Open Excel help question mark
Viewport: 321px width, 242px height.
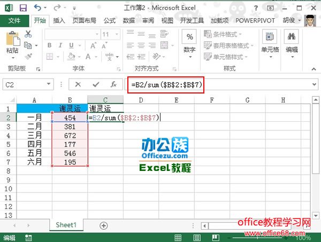256,8
